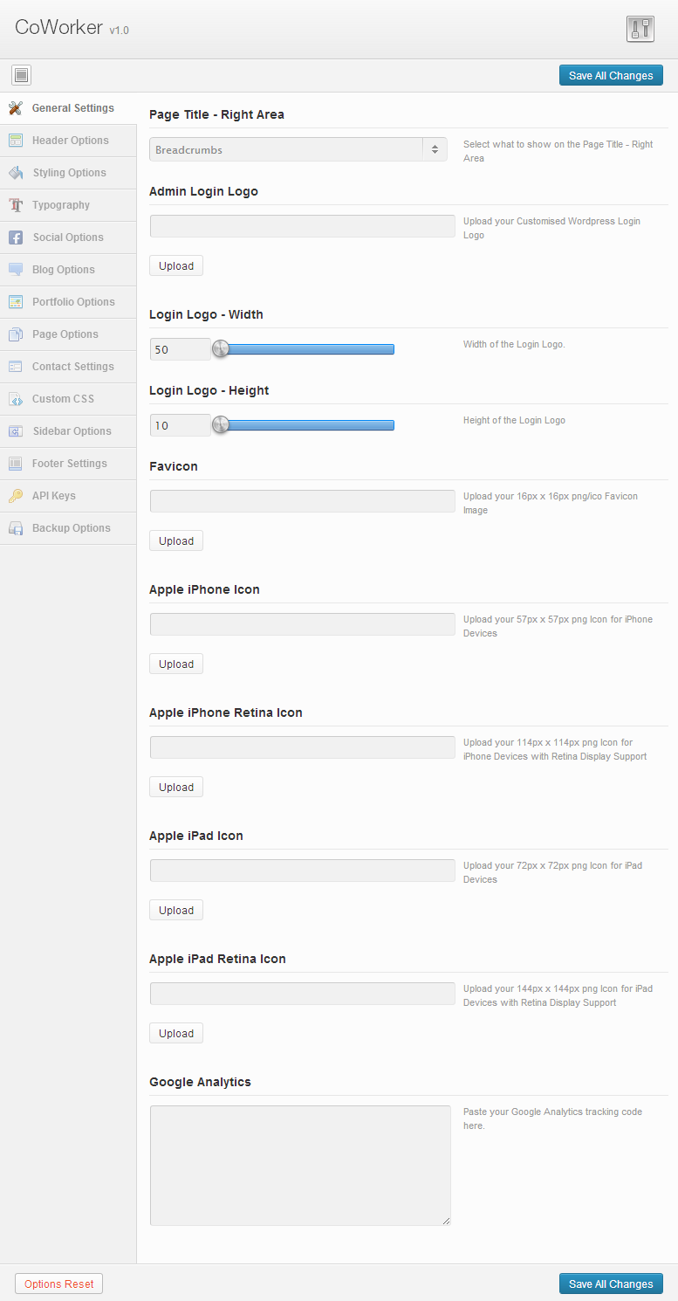Image resolution: width=678 pixels, height=1301 pixels.
Task: Click the Login Logo Width slider handle
Action: tap(221, 349)
